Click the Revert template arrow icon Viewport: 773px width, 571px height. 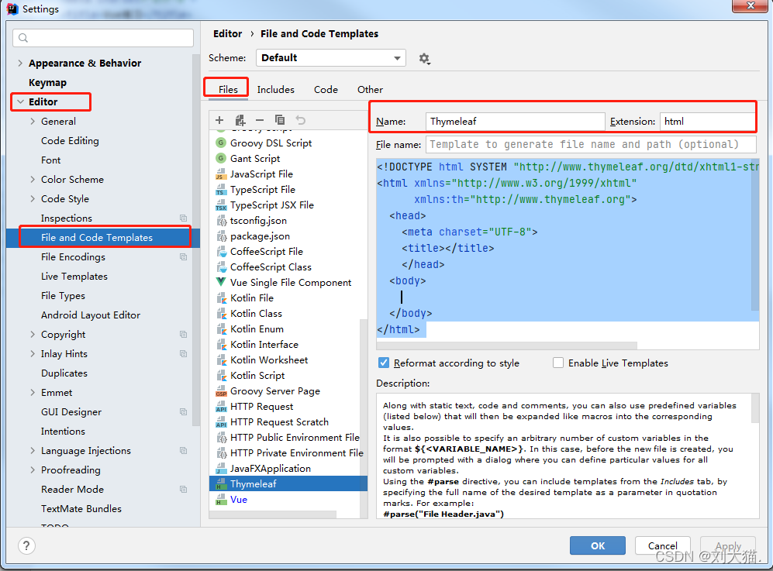[300, 120]
